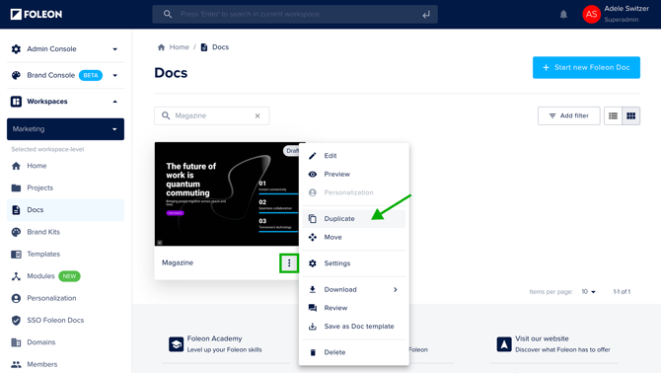
Task: Click the BETA badge next to Brand Console
Action: (x=91, y=75)
